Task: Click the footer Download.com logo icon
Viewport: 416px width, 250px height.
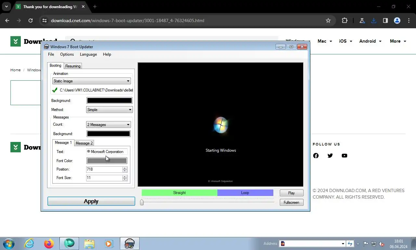Action: (x=16, y=147)
